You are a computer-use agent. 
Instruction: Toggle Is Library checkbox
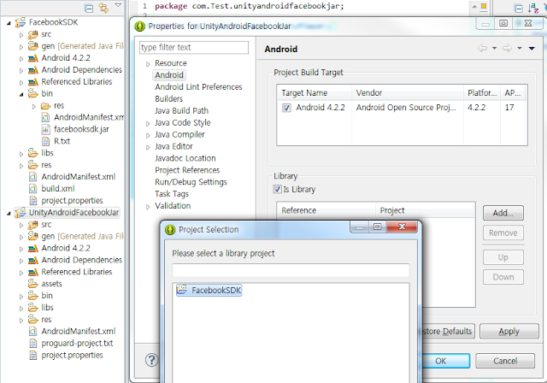click(x=277, y=190)
